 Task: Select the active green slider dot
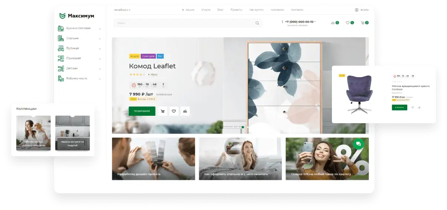click(243, 127)
